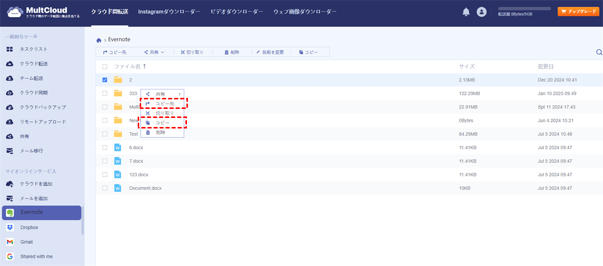Check the checkbox for Mult folder
603x266 pixels.
(x=105, y=107)
